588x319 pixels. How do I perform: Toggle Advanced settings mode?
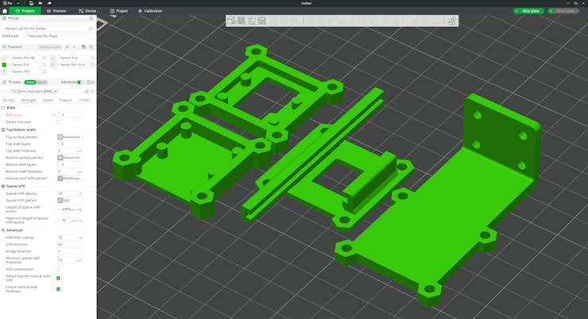click(x=80, y=82)
